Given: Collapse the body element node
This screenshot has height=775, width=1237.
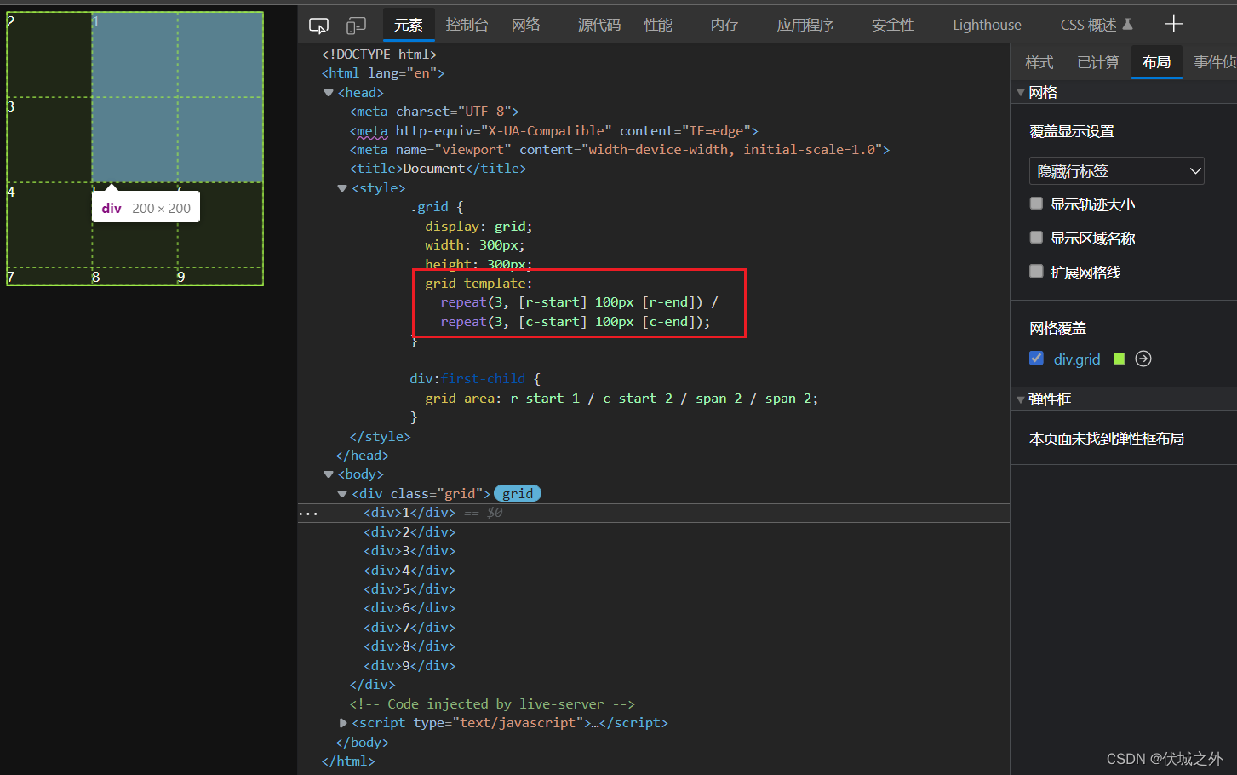Looking at the screenshot, I should [x=329, y=474].
